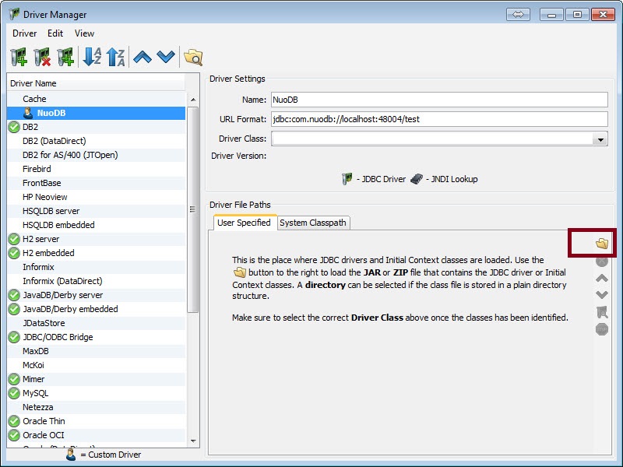This screenshot has height=467, width=623.
Task: Click the driver list scroll up arrow
Action: (x=193, y=100)
